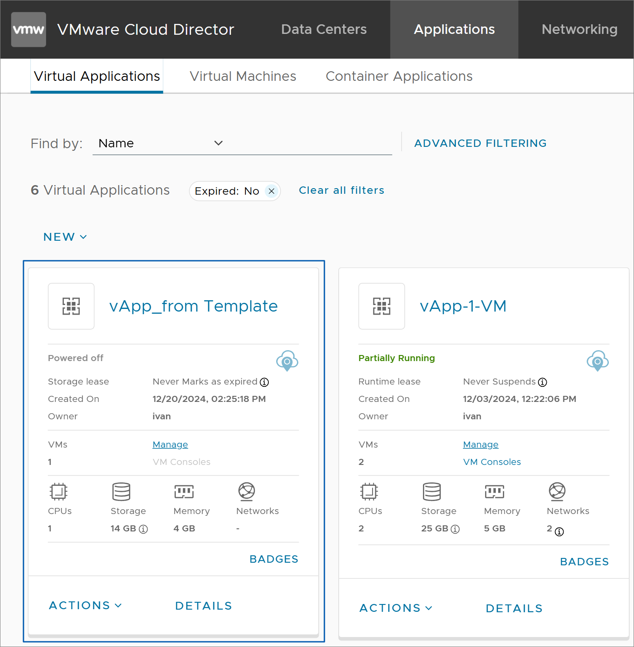This screenshot has width=634, height=647.
Task: Click the VMware Cloud Director title
Action: click(146, 30)
